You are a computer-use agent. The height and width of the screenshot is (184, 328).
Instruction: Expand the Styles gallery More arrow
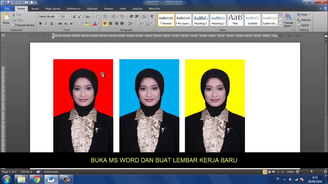pos(281,25)
